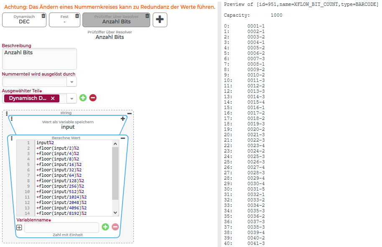Click green plus beside Variablenname field
Viewport: 382px width, 247px height.
click(x=105, y=227)
